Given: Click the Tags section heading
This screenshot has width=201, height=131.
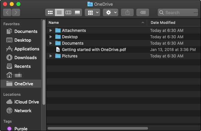Looking at the screenshot, I should 7,121.
